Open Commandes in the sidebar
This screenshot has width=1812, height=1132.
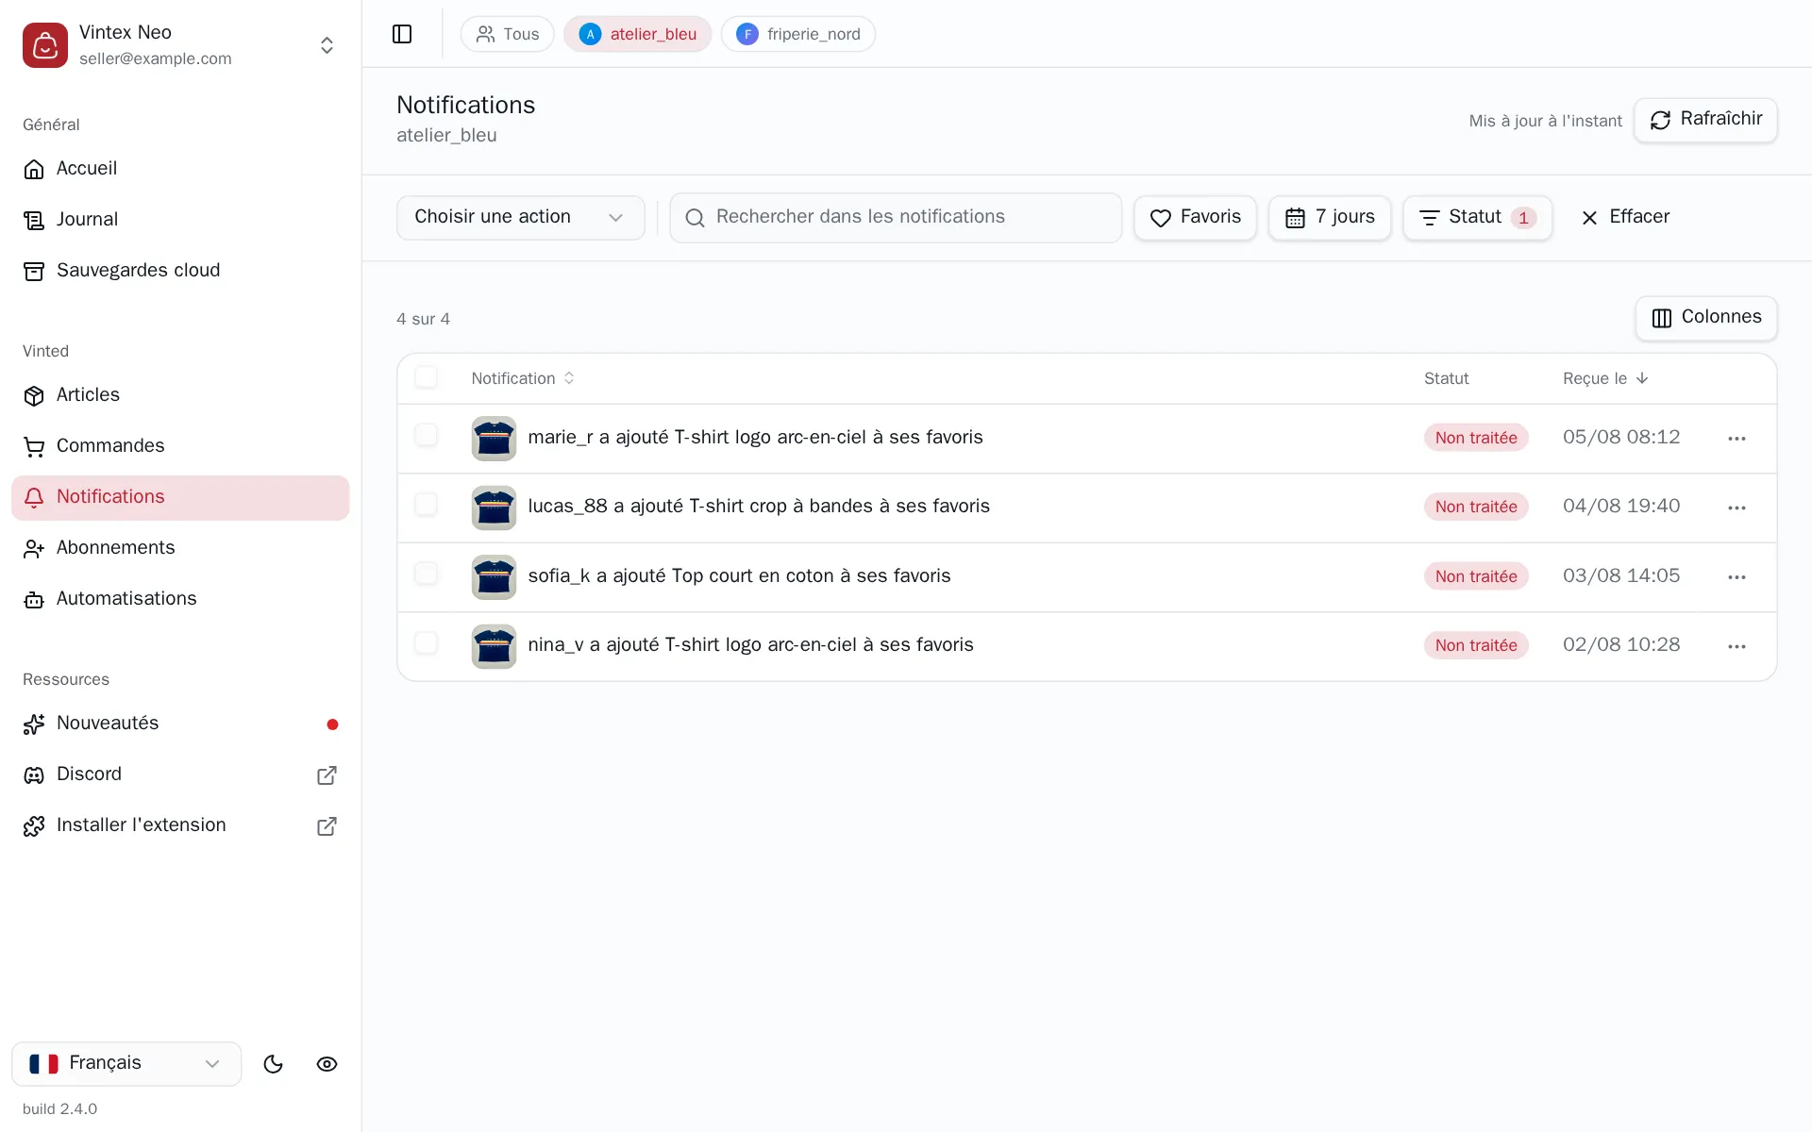(x=180, y=445)
